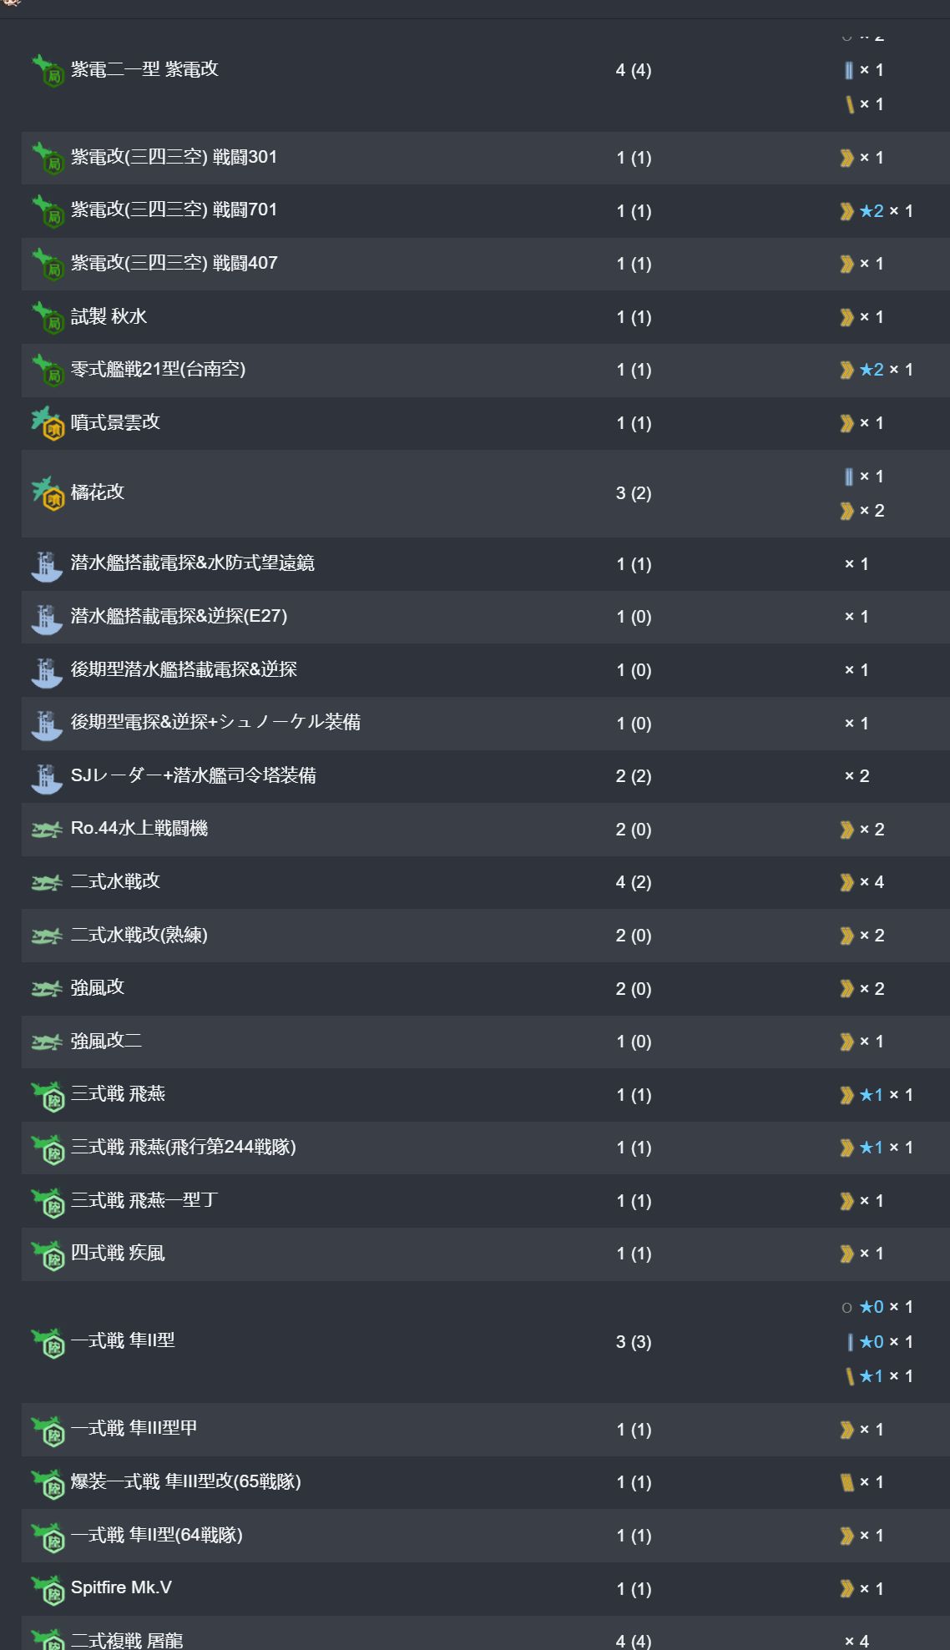Click the land fighter icon beside Spitfire Mk.V
Image resolution: width=950 pixels, height=1650 pixels.
[48, 1589]
